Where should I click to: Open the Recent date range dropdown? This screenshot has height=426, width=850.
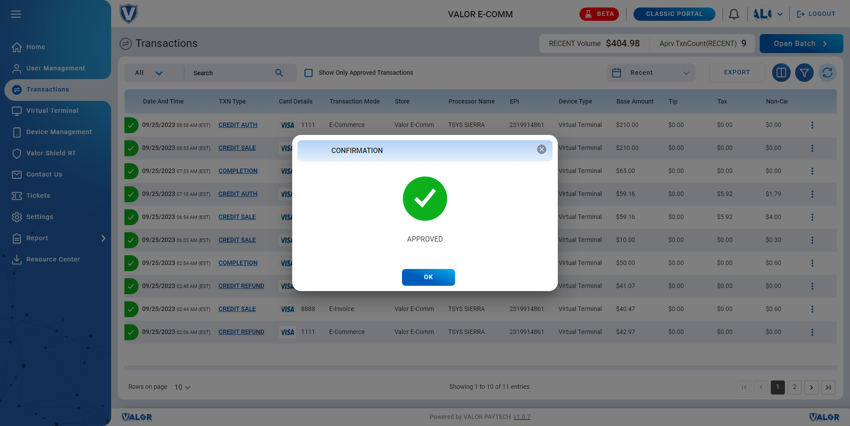651,73
